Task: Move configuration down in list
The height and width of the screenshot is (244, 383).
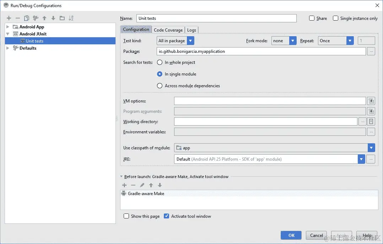Action: point(53,18)
